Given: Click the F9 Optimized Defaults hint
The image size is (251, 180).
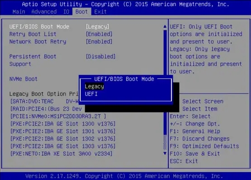Looking at the screenshot, I should coord(204,146).
